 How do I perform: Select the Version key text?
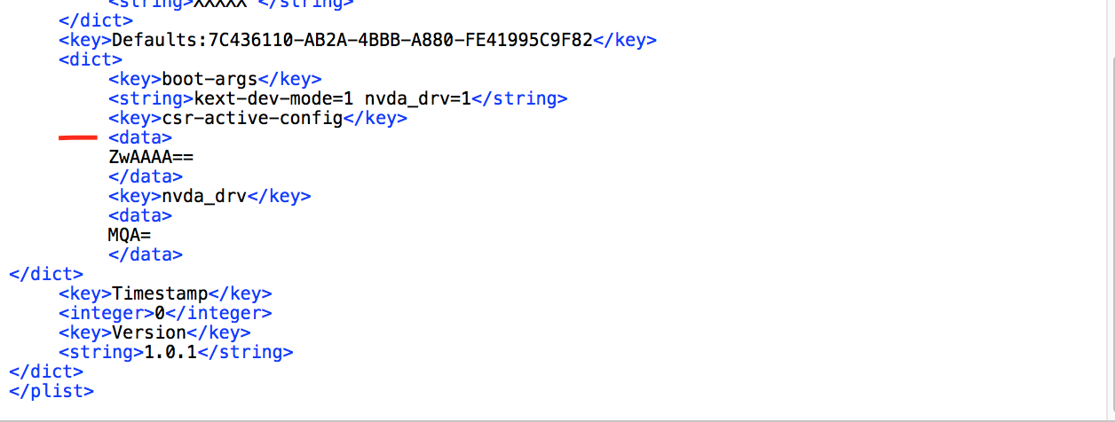[149, 332]
